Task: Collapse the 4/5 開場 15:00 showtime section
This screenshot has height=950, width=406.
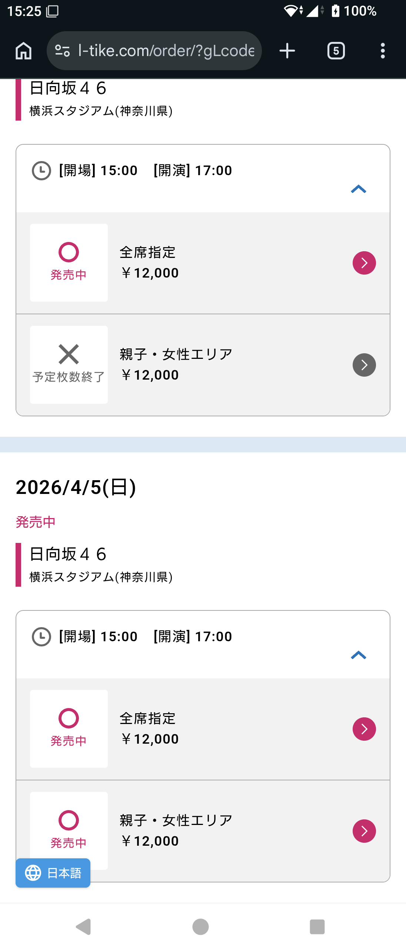Action: (x=358, y=655)
